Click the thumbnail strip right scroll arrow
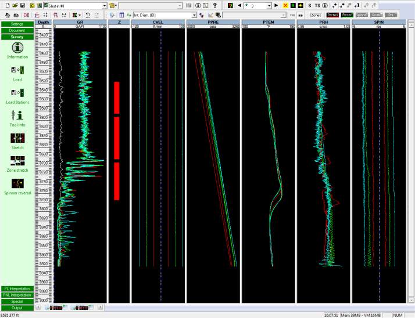415x318 pixels. click(x=100, y=308)
